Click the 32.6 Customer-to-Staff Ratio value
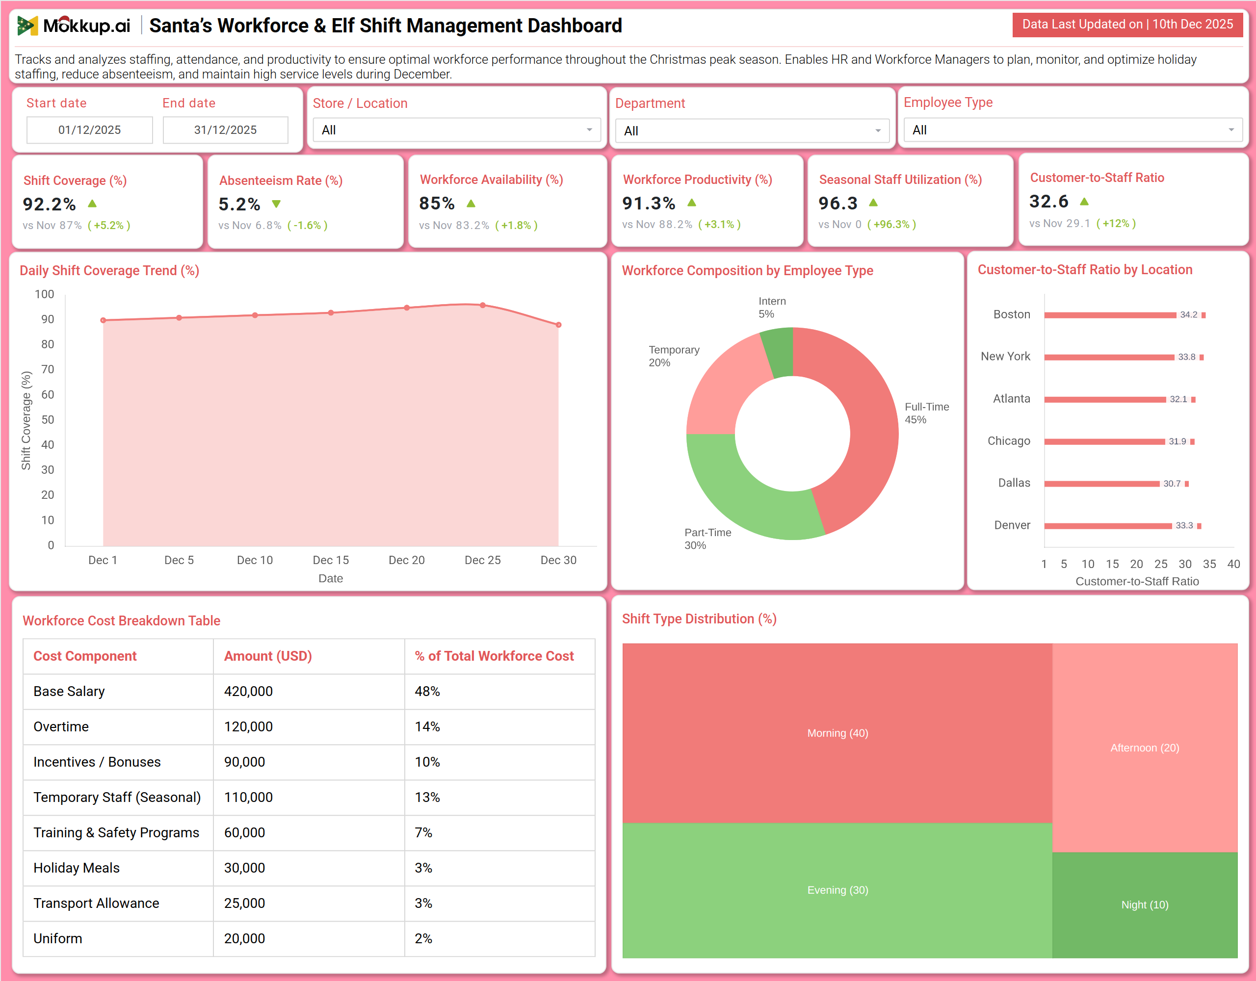Viewport: 1256px width, 981px height. (x=1049, y=201)
